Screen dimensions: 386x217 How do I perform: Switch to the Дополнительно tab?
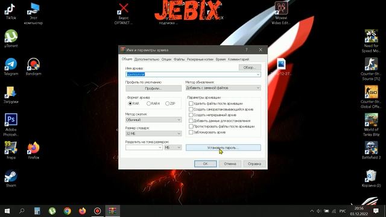pos(147,59)
